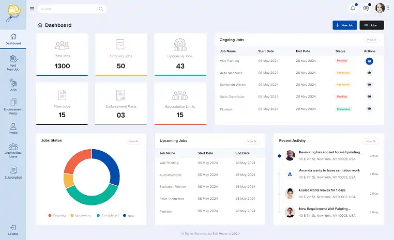Open Post New Job in sidebar
Viewport: 394px width, 240px height.
coord(13,62)
